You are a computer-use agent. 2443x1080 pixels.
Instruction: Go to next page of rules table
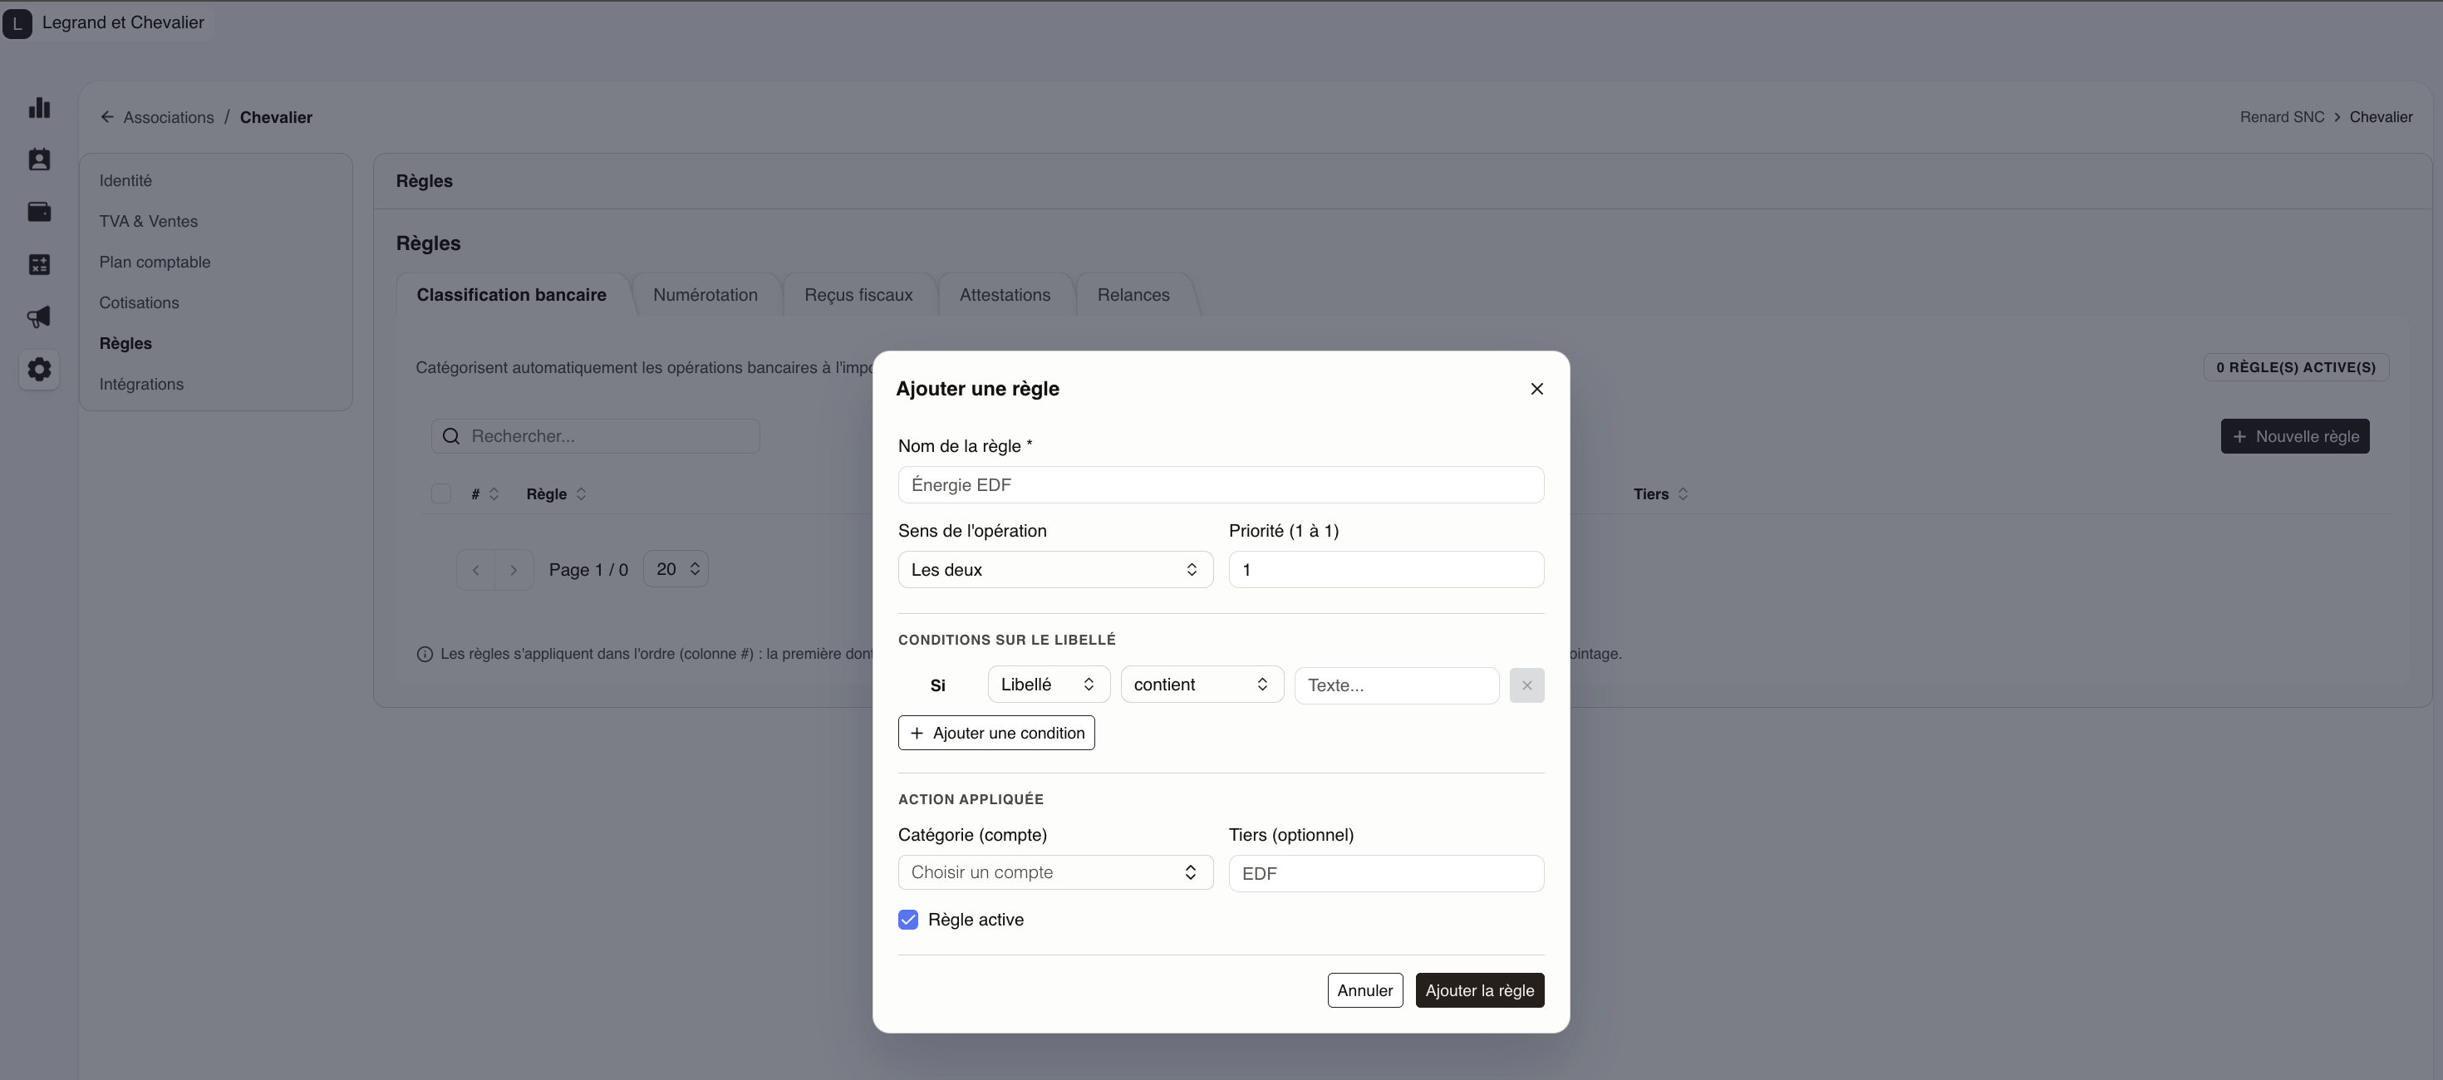(514, 570)
